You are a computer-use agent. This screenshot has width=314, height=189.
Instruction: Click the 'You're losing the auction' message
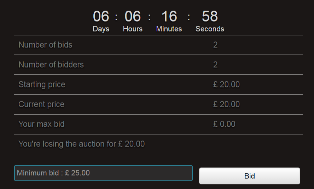pyautogui.click(x=81, y=144)
